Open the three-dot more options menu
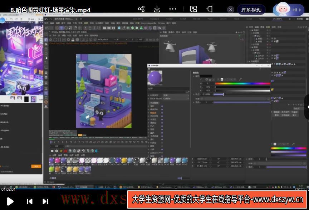This screenshot has width=309, height=210. point(173,9)
